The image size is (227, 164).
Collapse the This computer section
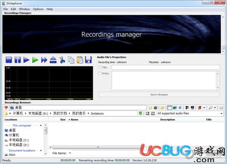[41, 126]
